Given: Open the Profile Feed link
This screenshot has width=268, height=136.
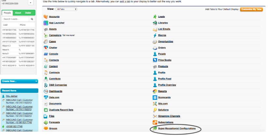Looking at the screenshot, I should coord(165,79).
